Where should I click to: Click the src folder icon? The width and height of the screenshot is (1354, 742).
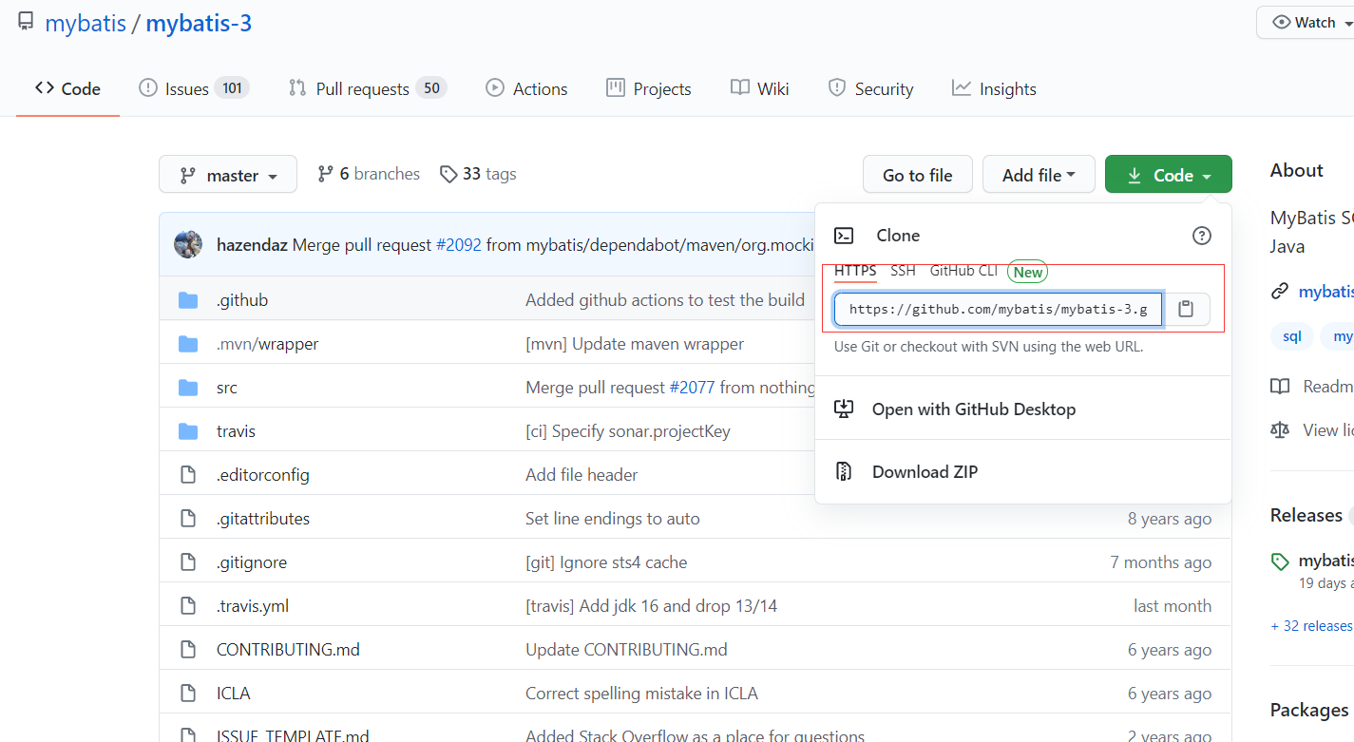point(188,388)
